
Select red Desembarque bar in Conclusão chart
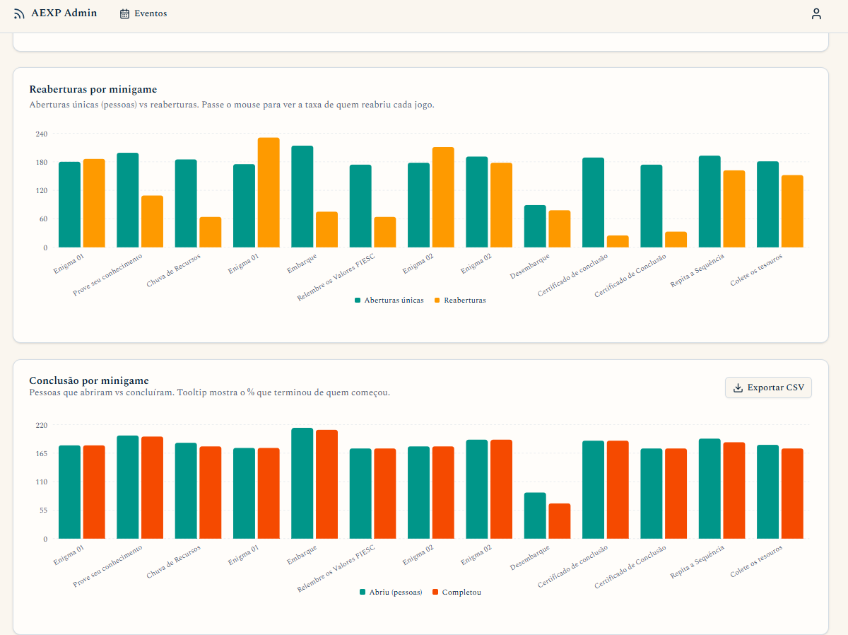pyautogui.click(x=560, y=521)
